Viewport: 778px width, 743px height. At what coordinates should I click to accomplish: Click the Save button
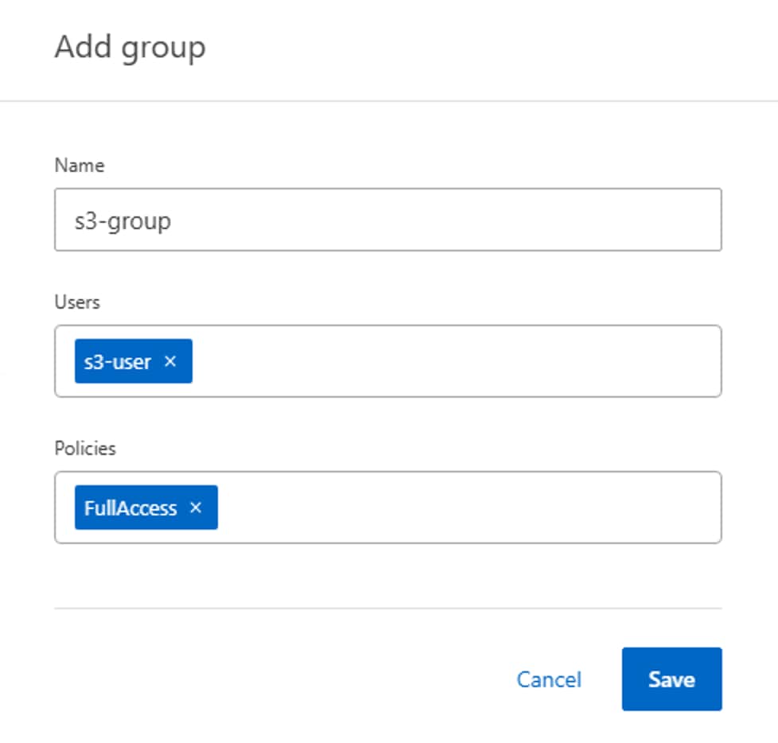point(671,679)
